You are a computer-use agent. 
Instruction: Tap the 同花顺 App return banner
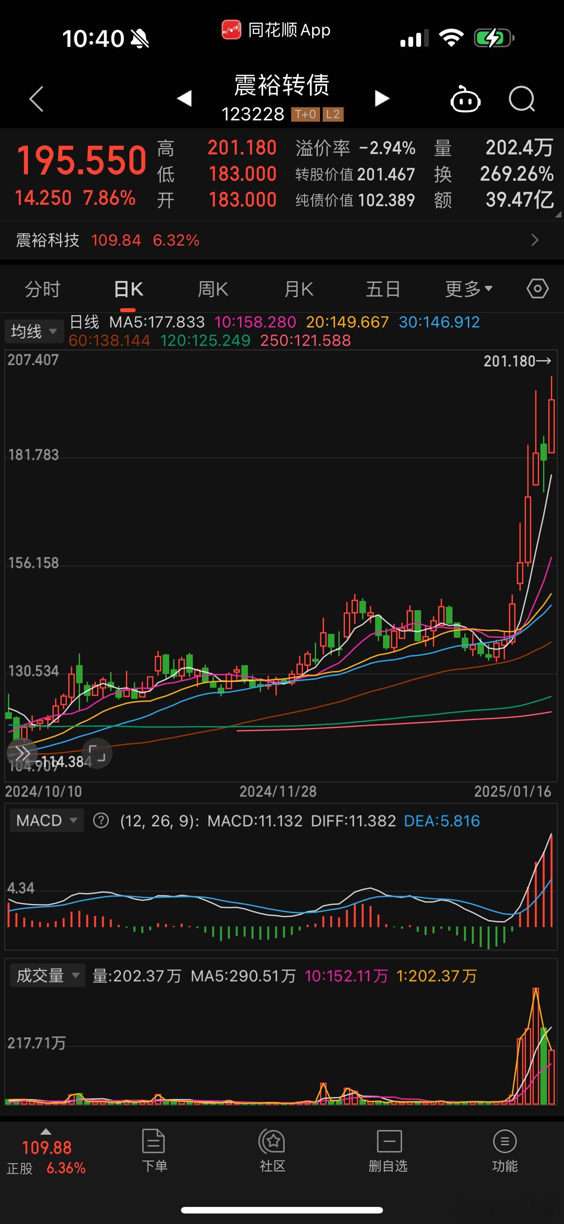pos(276,30)
